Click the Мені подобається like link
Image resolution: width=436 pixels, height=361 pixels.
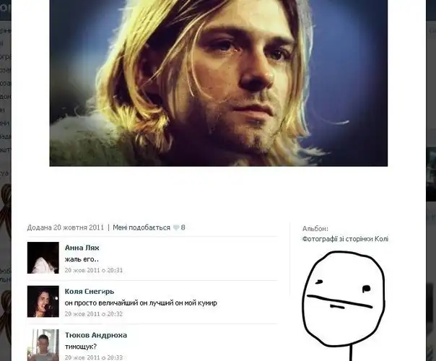141,227
